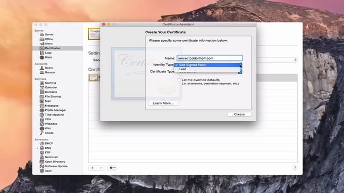This screenshot has height=193, width=344.
Task: Open the Websites service icon
Action: click(x=42, y=124)
